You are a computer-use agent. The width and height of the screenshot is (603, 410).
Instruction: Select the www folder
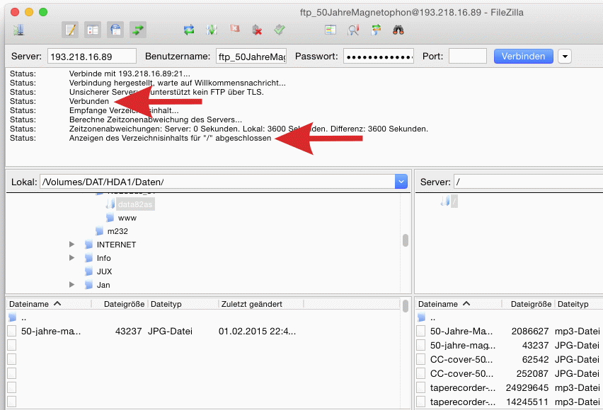127,218
